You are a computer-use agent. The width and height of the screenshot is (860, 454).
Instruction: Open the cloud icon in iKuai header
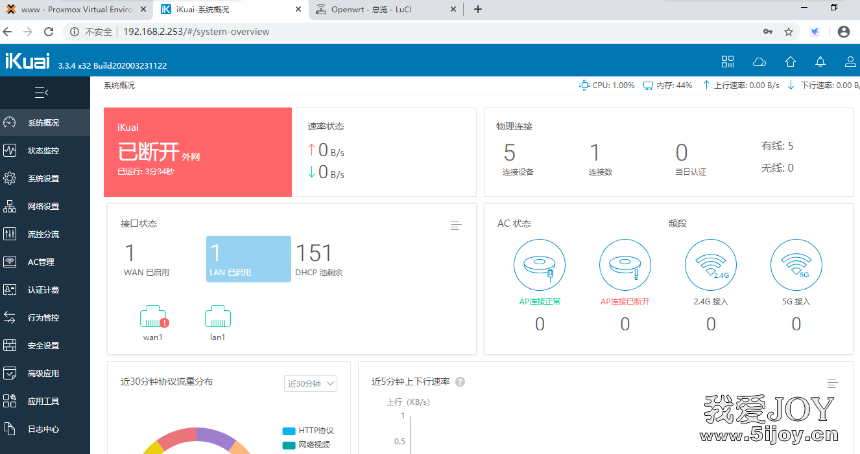click(x=759, y=62)
